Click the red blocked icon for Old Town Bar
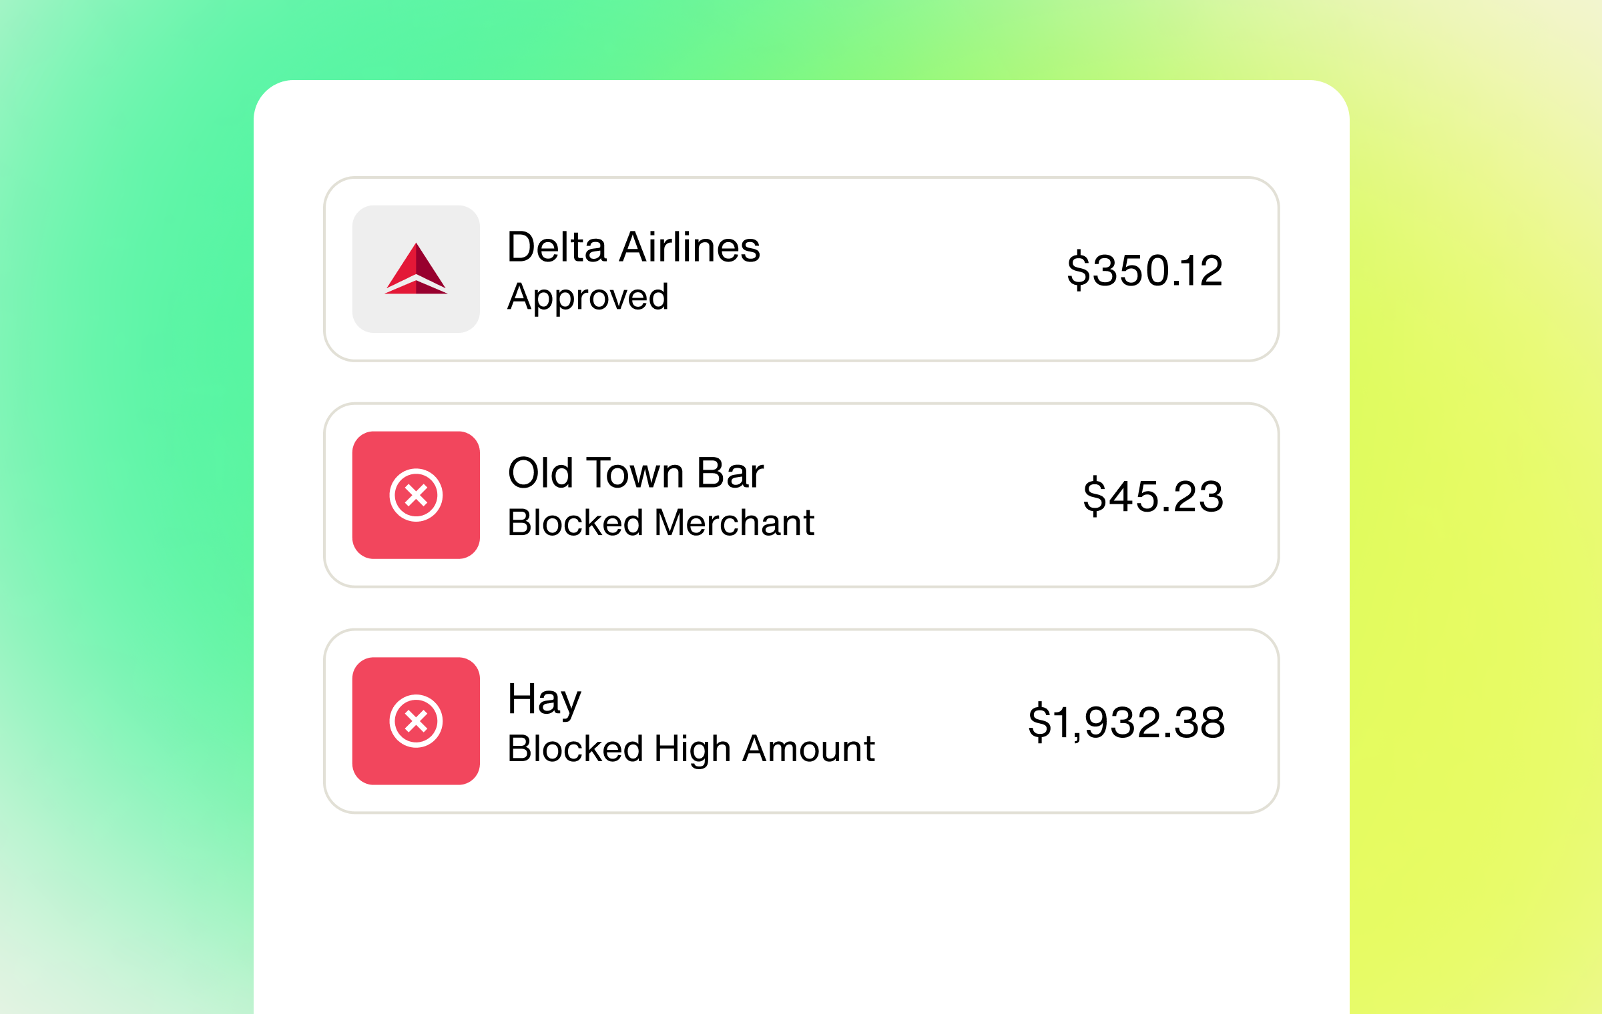The height and width of the screenshot is (1014, 1602). (x=416, y=495)
